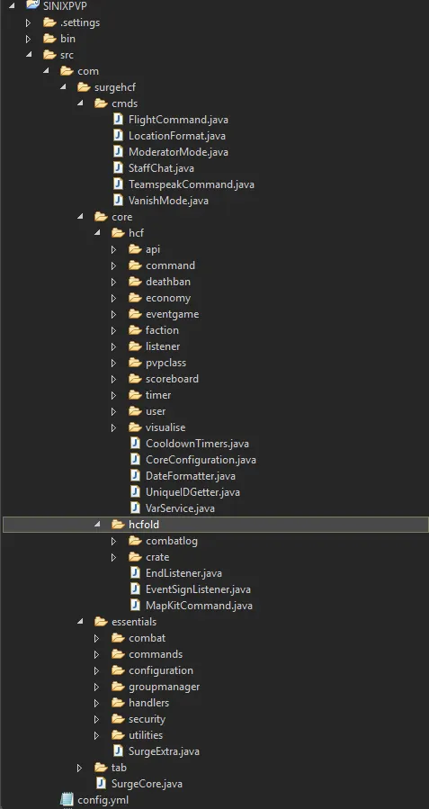Select CoreConfiguration.java in the tree
This screenshot has height=809, width=429.
[x=201, y=460]
